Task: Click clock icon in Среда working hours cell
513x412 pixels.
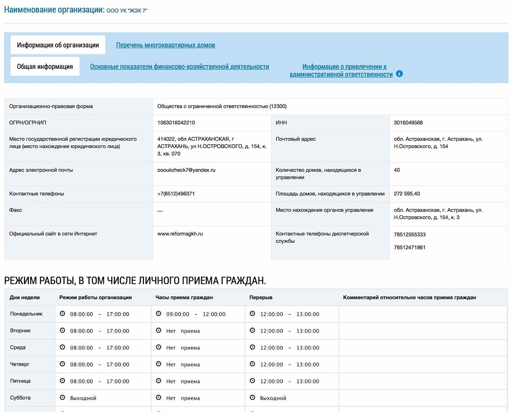Action: coord(63,347)
